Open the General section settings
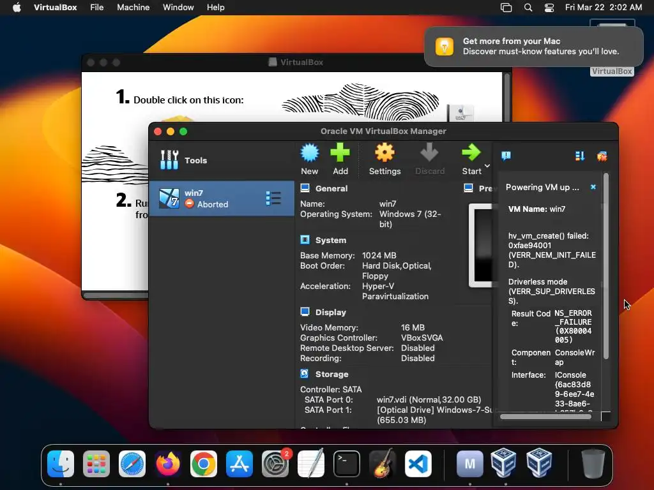The image size is (654, 490). click(x=331, y=188)
